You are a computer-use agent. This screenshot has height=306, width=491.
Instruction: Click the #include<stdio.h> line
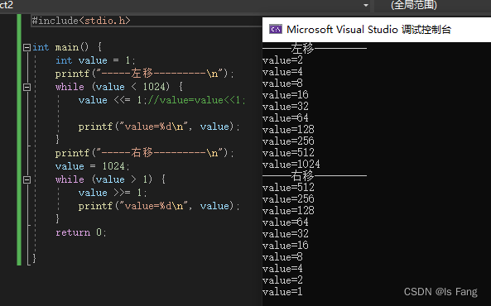click(81, 21)
